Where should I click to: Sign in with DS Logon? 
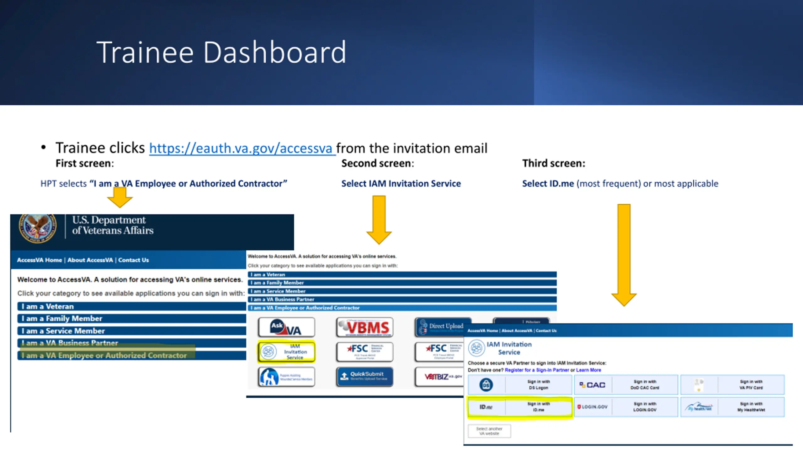(520, 385)
